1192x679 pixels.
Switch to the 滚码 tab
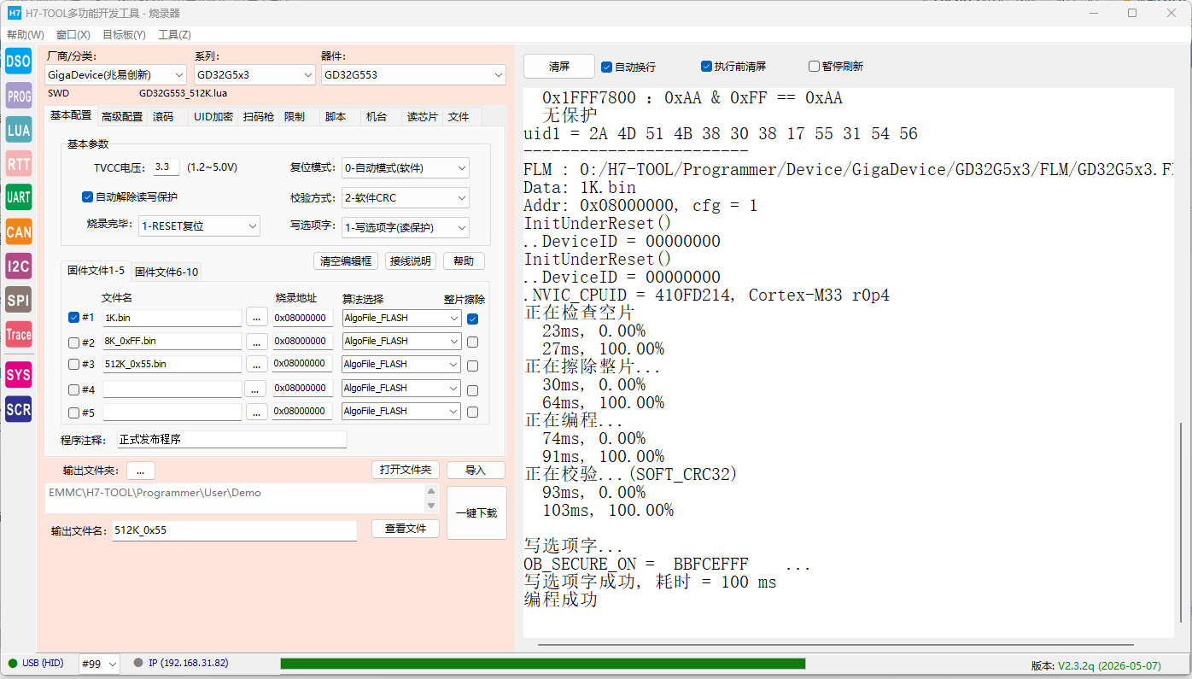(x=163, y=116)
